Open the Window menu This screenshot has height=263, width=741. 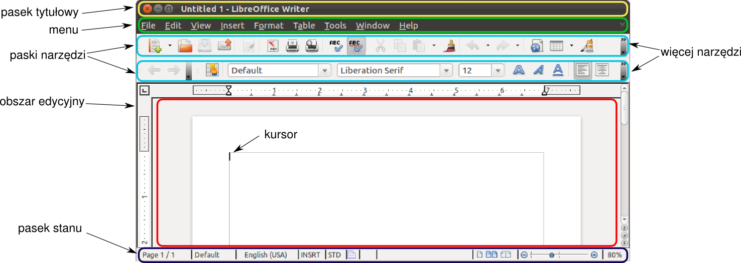tap(373, 26)
